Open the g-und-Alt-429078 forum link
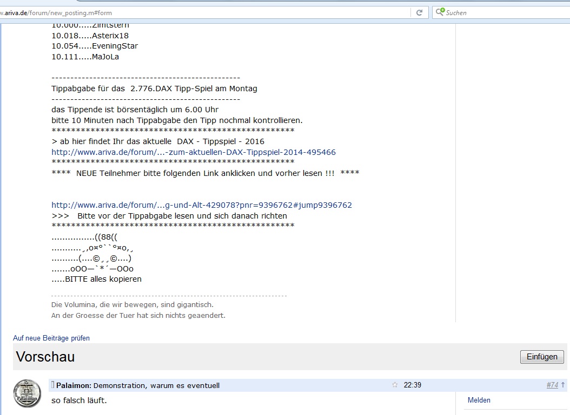Viewport: 570px width, 415px height. 201,205
